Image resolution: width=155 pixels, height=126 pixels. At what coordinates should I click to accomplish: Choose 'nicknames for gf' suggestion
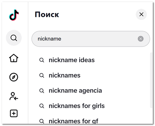[73, 121]
